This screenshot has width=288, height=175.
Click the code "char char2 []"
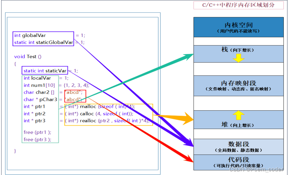pos(39,92)
